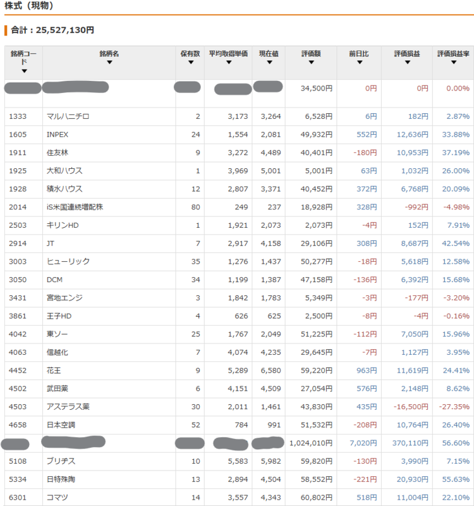Image resolution: width=474 pixels, height=506 pixels.
Task: Click loss -16,500円 cell
Action: (x=411, y=407)
